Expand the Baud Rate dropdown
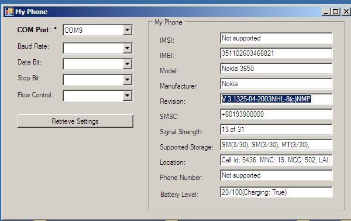351x221 pixels. pos(127,48)
